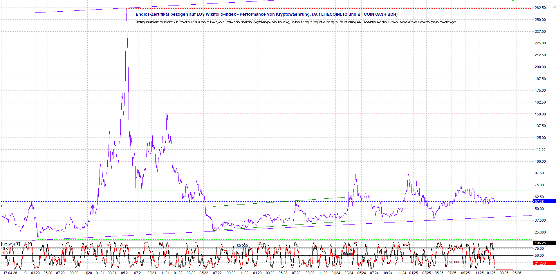The height and width of the screenshot is (275, 556).
Task: Select the red %D legend label
Action: coord(5,253)
